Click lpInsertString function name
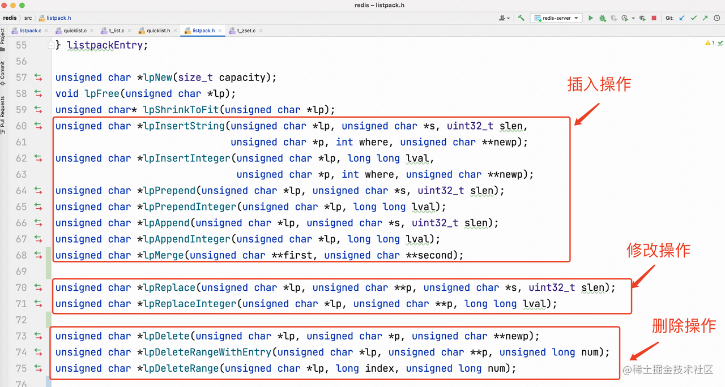Screen dimensions: 725x387 click(x=184, y=126)
